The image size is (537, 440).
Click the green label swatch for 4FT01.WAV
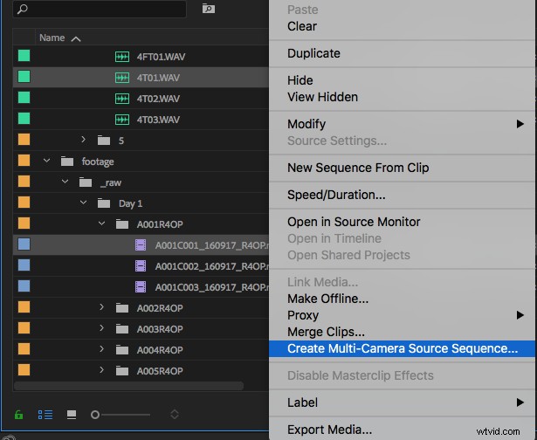click(x=24, y=56)
